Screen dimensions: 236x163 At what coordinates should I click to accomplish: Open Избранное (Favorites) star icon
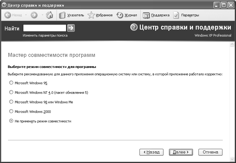[x=91, y=15]
